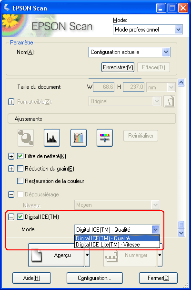Uncheck the Filtre de netteté checkbox
The width and height of the screenshot is (191, 290).
coord(20,156)
